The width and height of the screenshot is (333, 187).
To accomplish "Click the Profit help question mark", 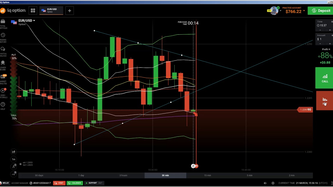I will [329, 49].
